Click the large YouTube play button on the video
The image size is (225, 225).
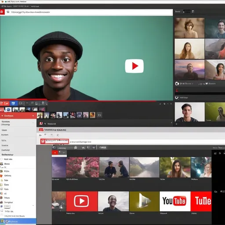(134, 66)
